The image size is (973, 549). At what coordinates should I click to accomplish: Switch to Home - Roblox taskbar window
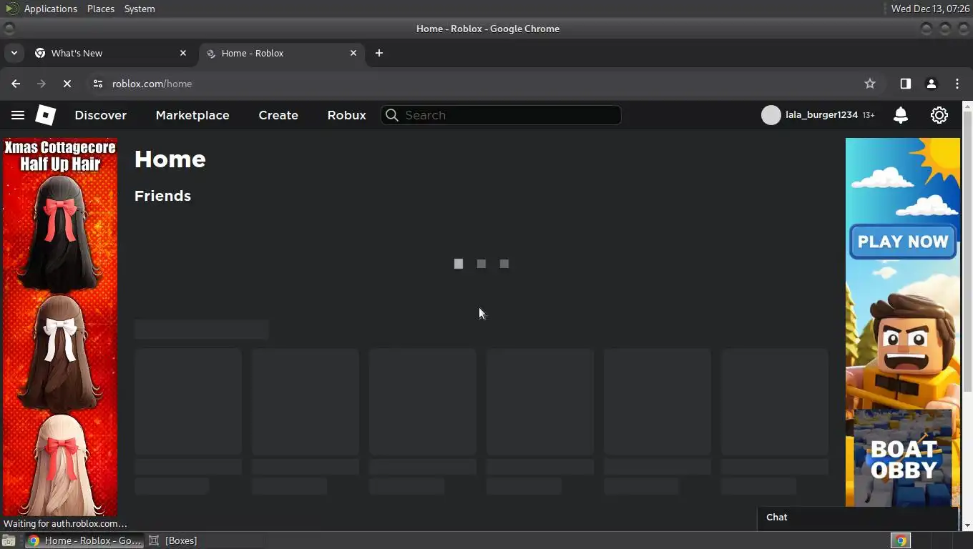(x=84, y=540)
